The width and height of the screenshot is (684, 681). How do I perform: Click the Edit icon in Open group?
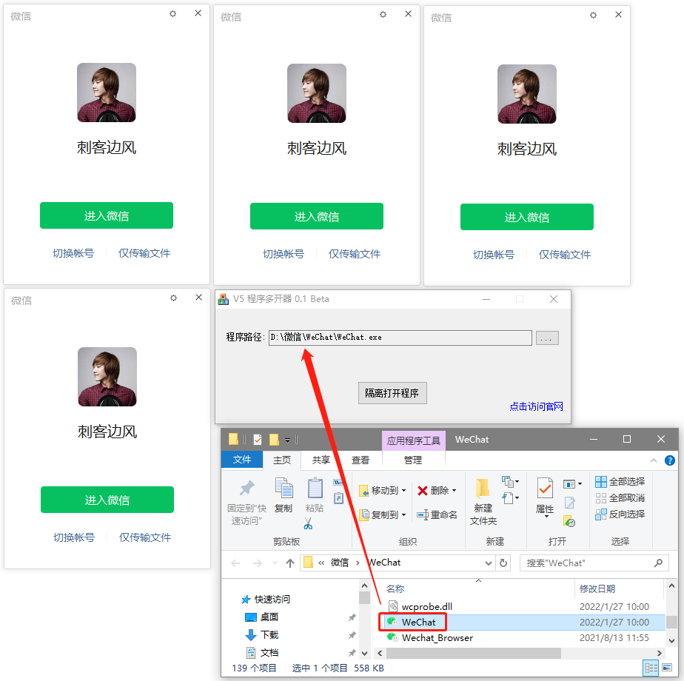coord(570,503)
